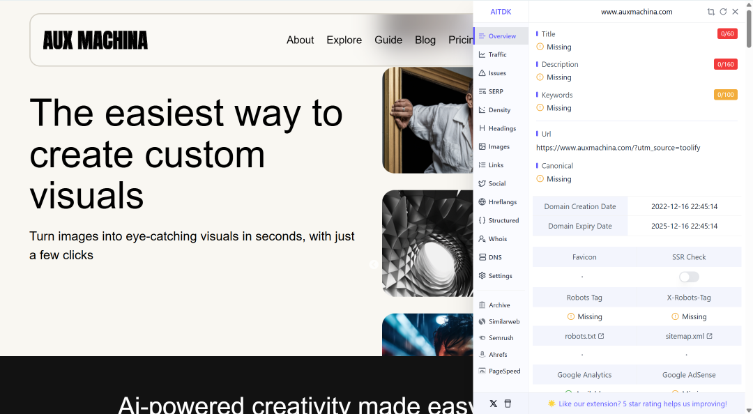Image resolution: width=753 pixels, height=414 pixels.
Task: Click the Description 0/160 badge
Action: pyautogui.click(x=726, y=64)
